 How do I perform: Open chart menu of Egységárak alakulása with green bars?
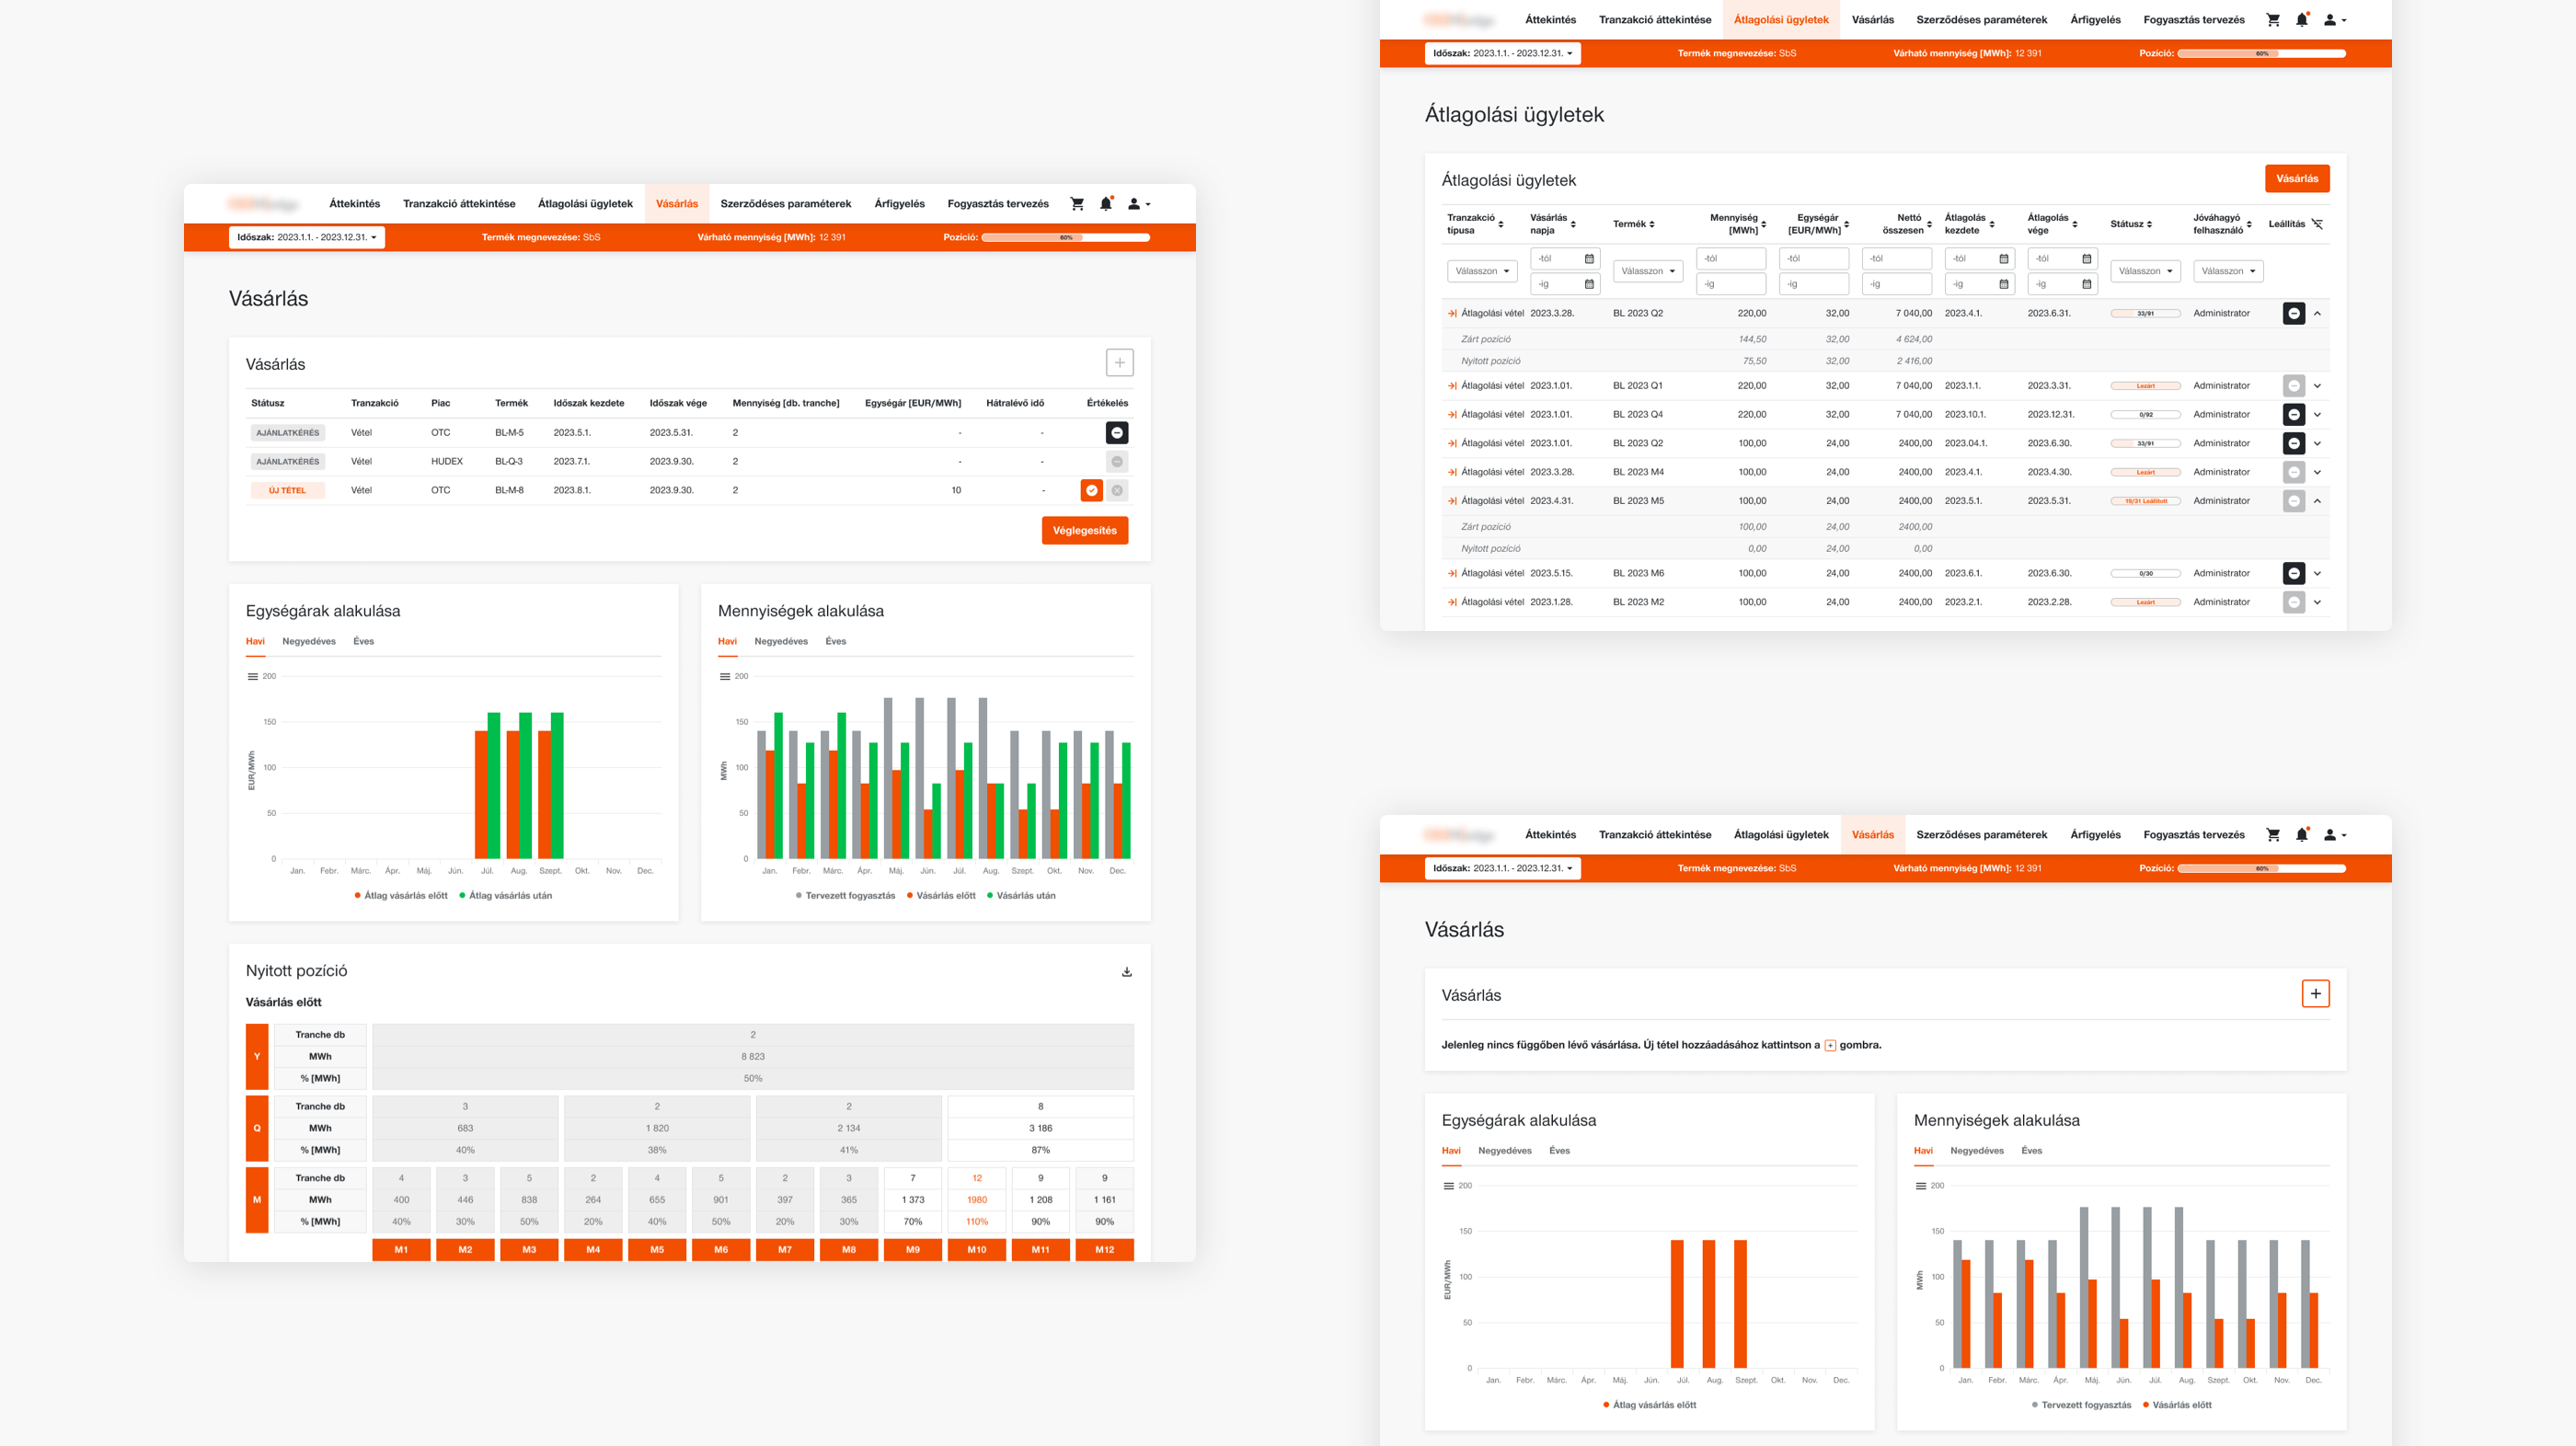[x=253, y=677]
